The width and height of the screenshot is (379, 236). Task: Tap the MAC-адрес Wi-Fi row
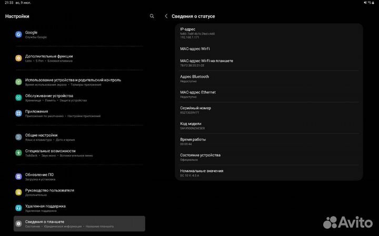coord(269,49)
